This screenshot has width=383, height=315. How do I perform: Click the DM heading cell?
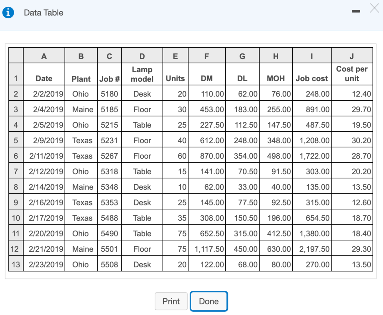(206, 74)
